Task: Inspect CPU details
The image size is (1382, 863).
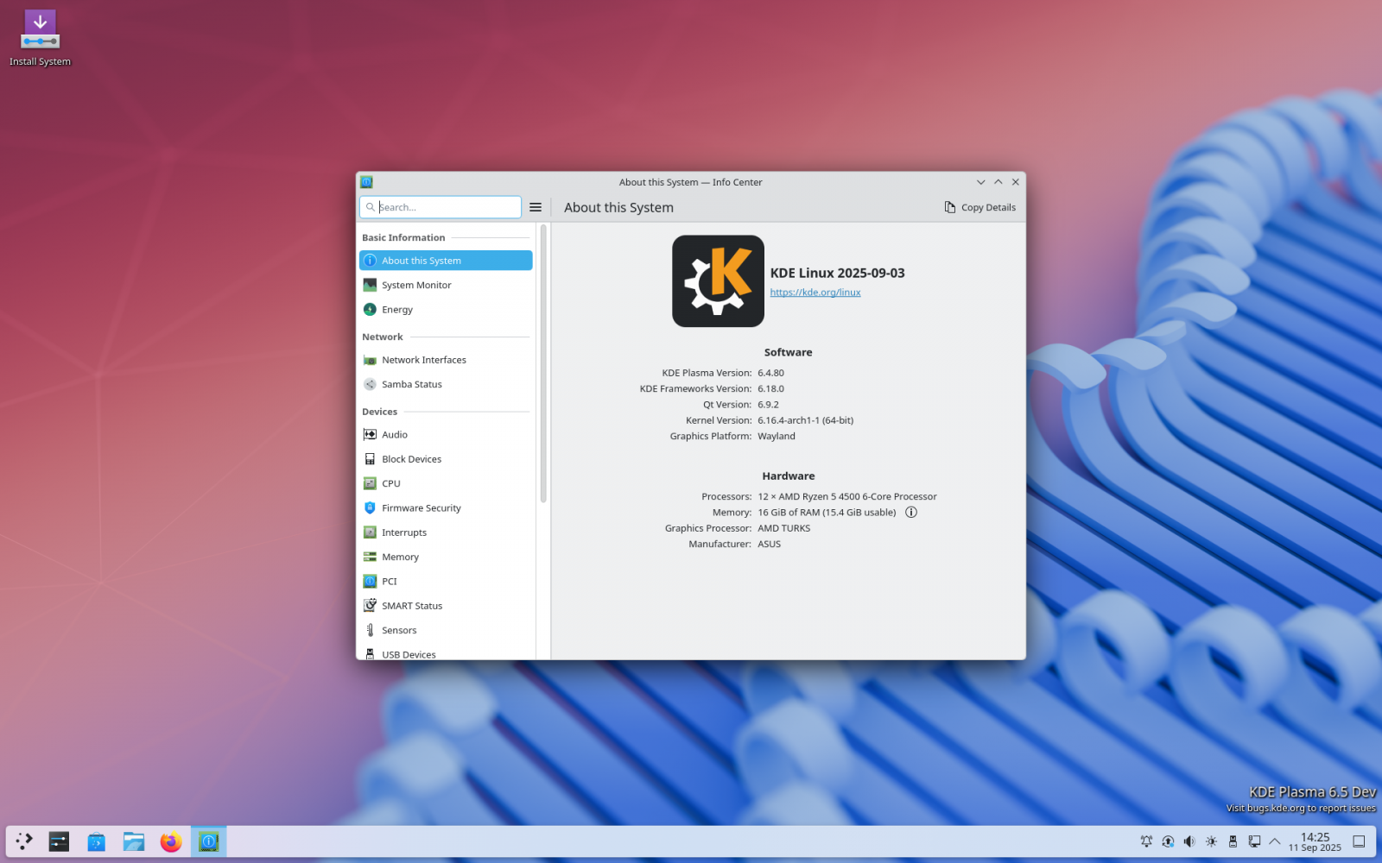Action: pyautogui.click(x=390, y=483)
